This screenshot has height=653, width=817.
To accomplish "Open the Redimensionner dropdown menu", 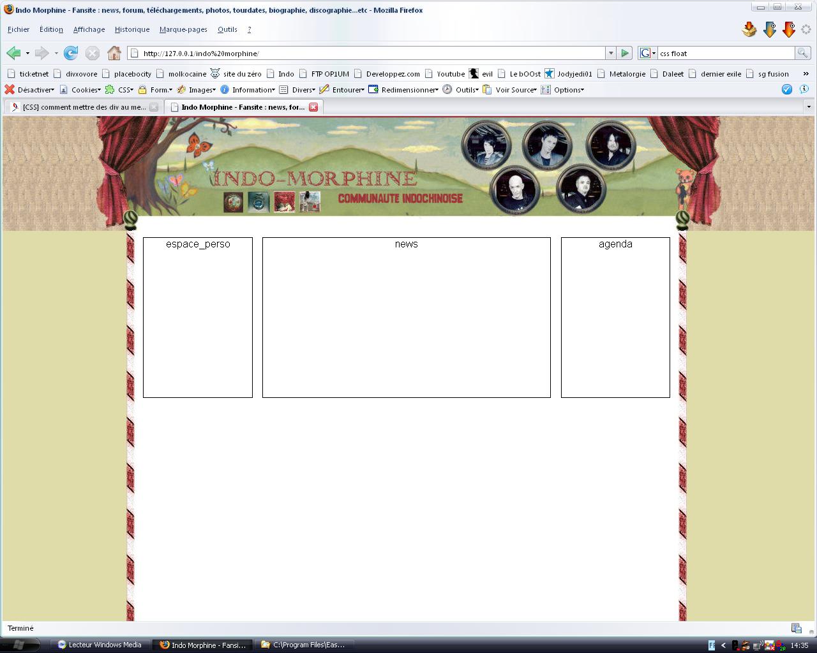I will point(403,89).
